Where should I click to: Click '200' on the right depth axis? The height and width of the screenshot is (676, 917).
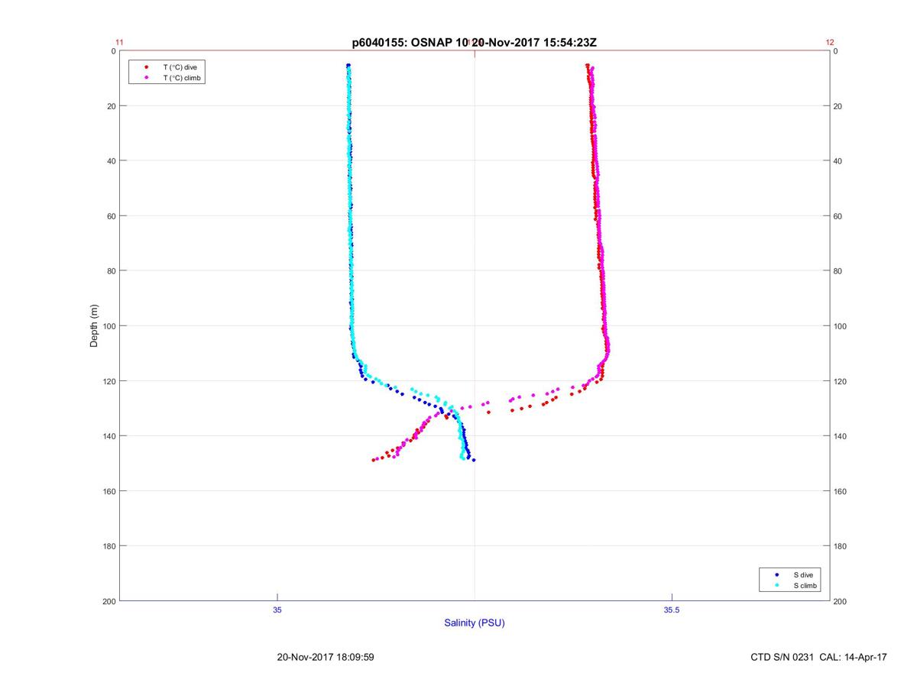841,601
